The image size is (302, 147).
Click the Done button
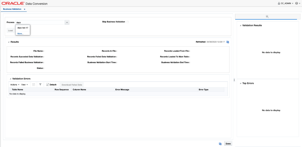228,144
